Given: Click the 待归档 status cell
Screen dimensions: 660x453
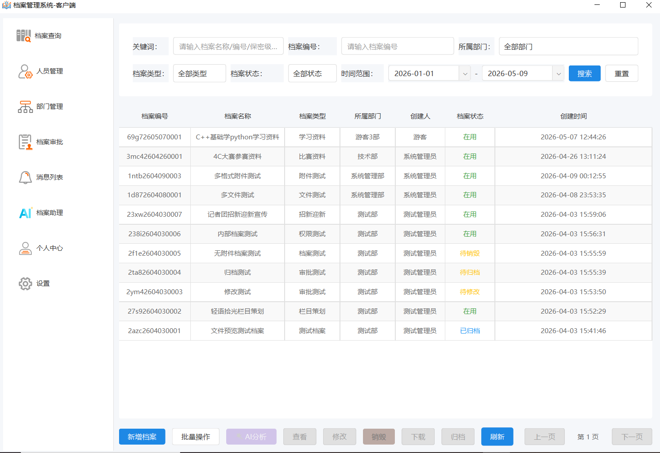Looking at the screenshot, I should [470, 273].
